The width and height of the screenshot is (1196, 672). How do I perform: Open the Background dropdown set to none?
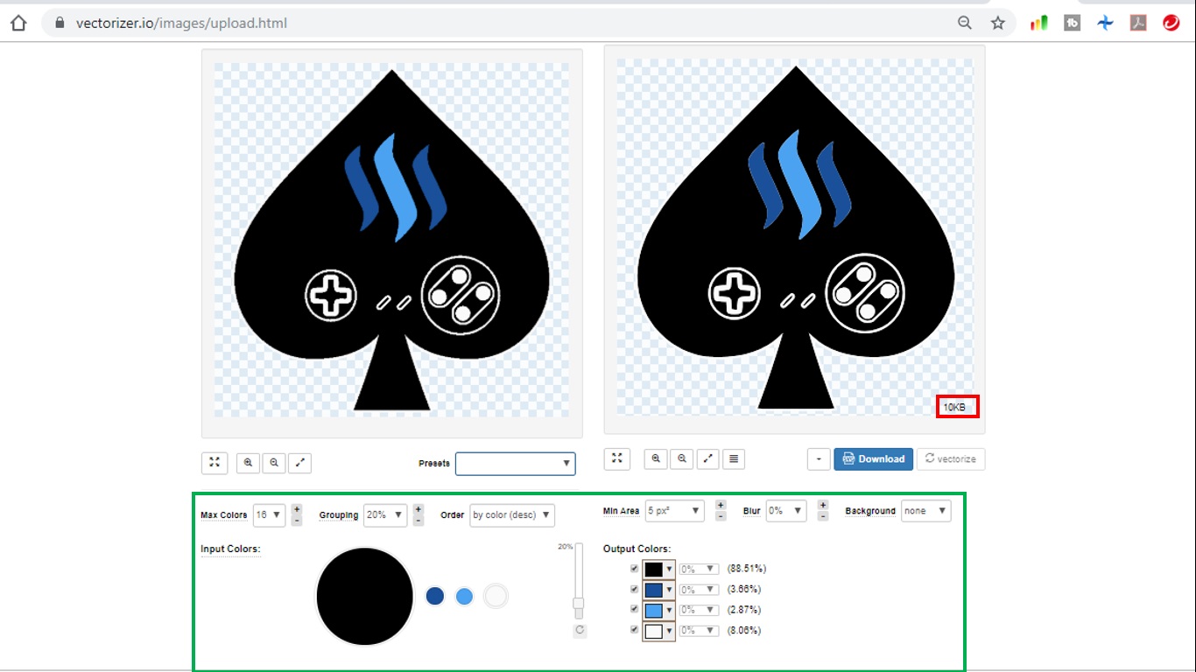925,510
